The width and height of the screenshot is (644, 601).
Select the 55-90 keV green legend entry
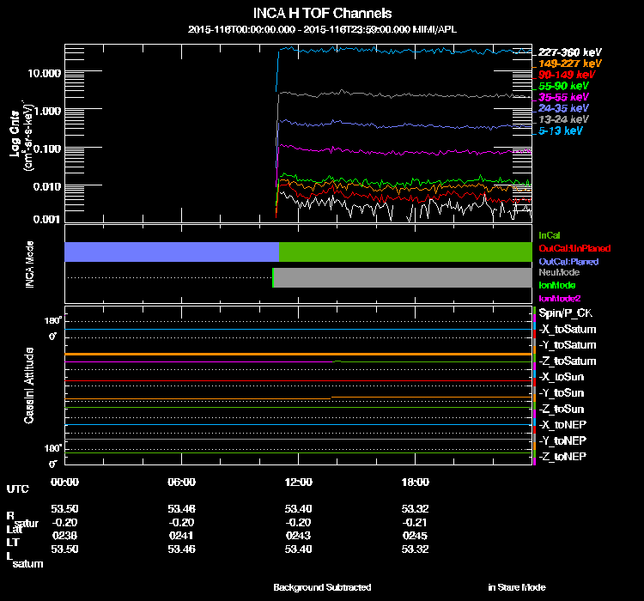(563, 86)
